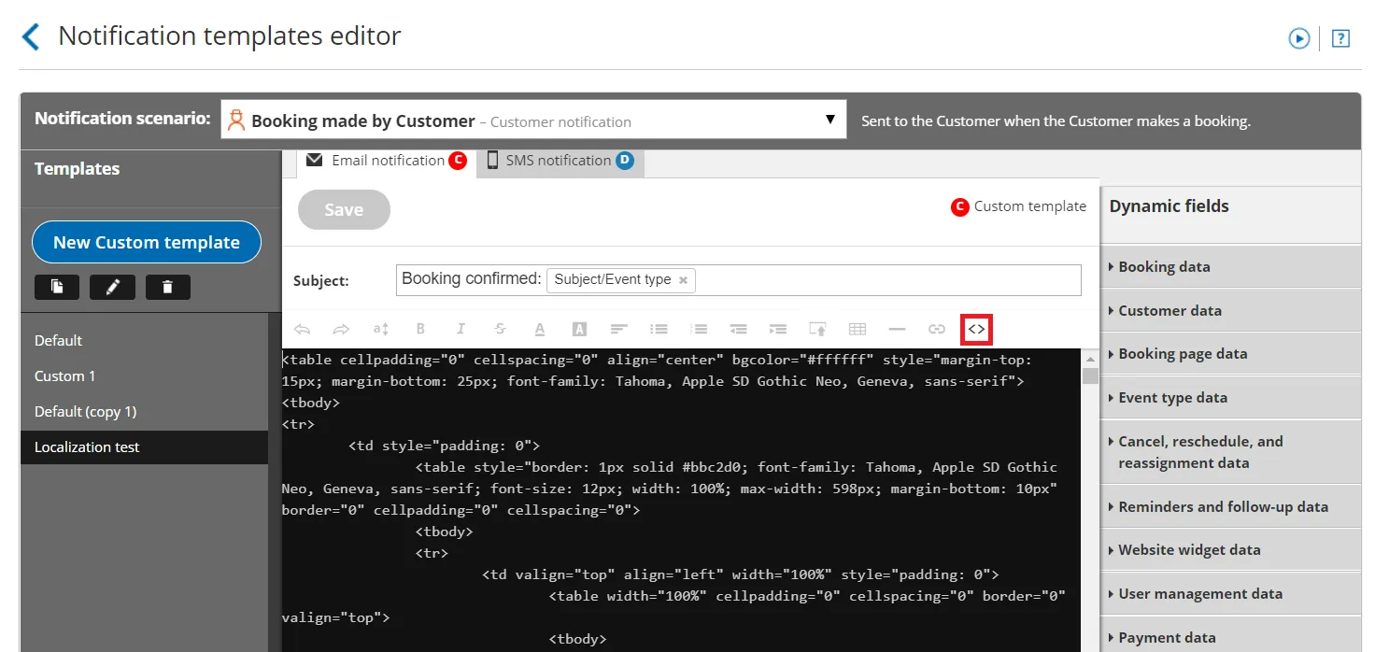Click the edit template pencil icon
Image resolution: width=1375 pixels, height=652 pixels.
pos(112,288)
